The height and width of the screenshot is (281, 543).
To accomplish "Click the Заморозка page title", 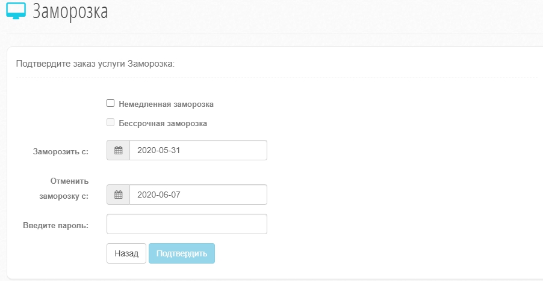I will click(70, 11).
